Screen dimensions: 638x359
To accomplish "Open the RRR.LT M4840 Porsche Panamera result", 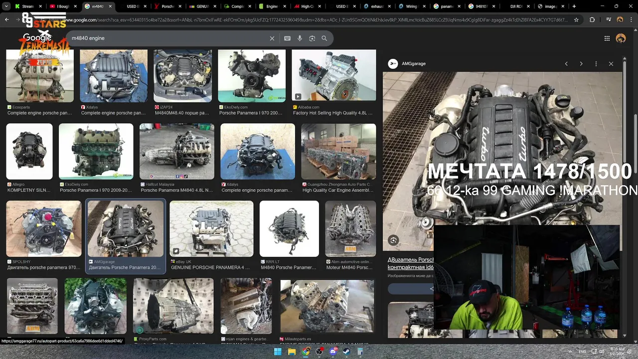I will [x=289, y=229].
